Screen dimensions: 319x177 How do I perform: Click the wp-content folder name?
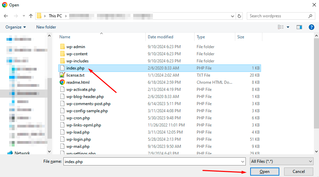(77, 54)
